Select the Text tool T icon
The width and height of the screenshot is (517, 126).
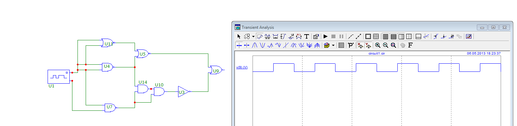[307, 36]
